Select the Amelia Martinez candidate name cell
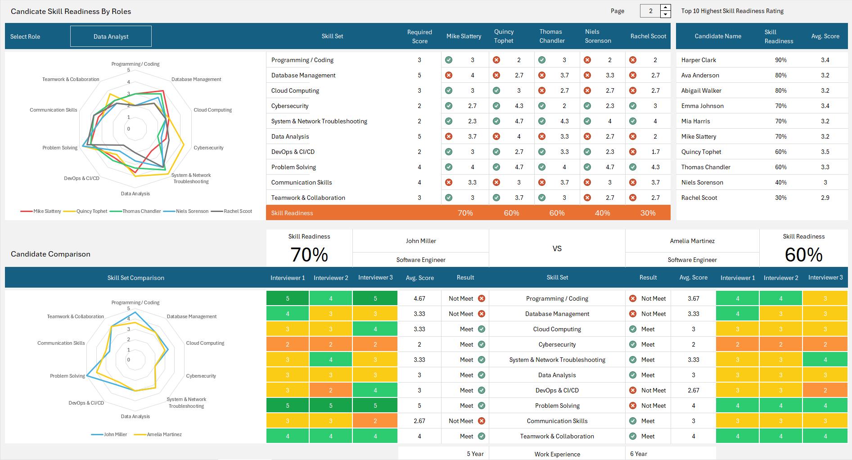This screenshot has height=460, width=852. [692, 241]
